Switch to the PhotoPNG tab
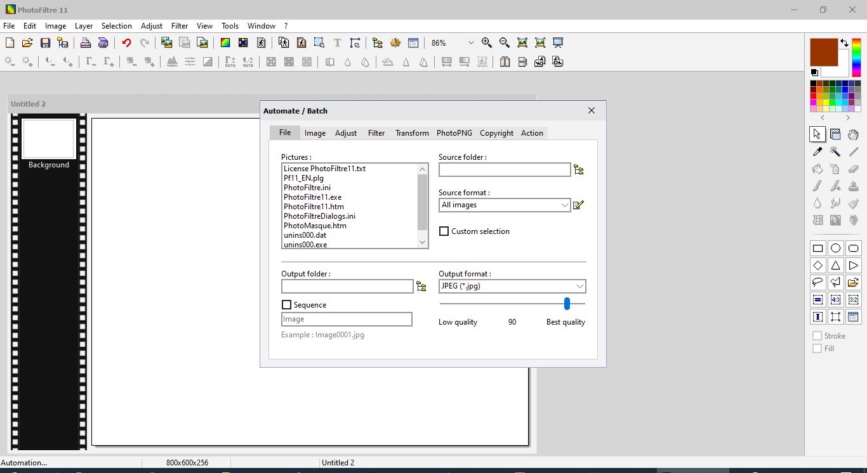The image size is (867, 473). click(454, 133)
